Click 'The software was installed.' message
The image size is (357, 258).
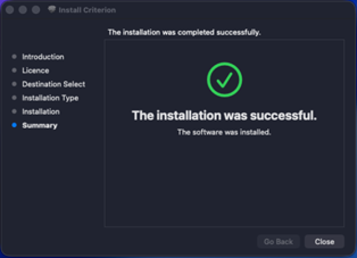click(x=224, y=132)
